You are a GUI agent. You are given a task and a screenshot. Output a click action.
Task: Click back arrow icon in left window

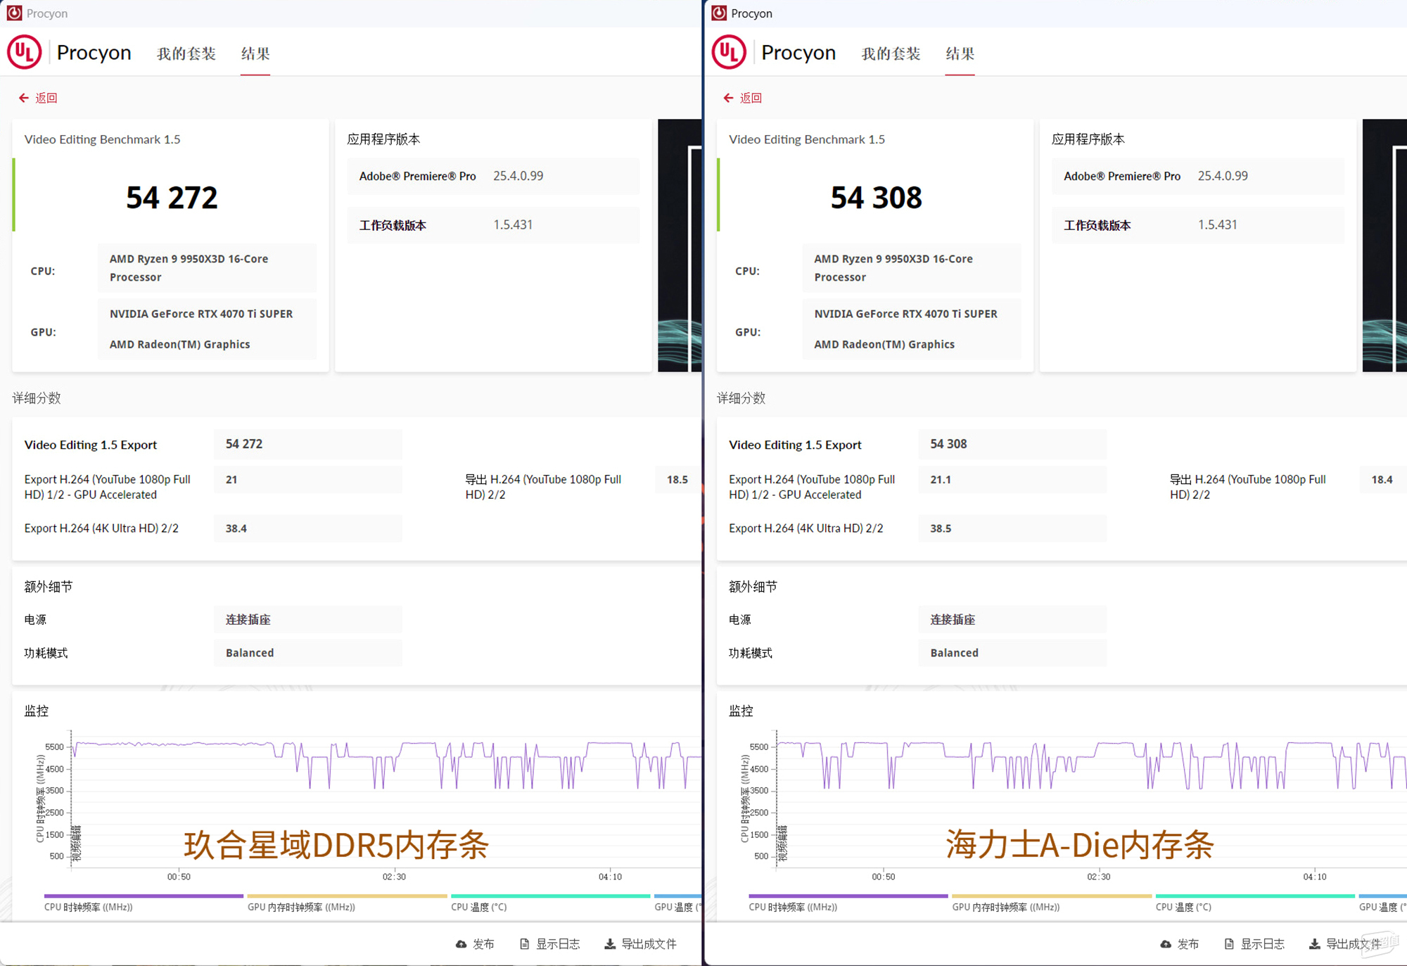tap(23, 98)
